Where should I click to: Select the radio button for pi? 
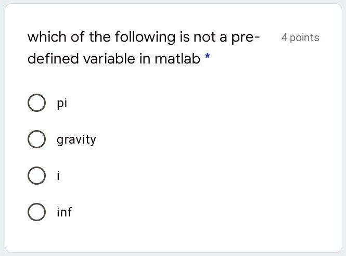click(x=36, y=103)
